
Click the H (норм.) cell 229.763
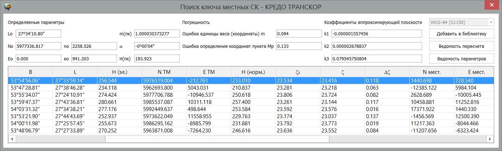(253, 117)
